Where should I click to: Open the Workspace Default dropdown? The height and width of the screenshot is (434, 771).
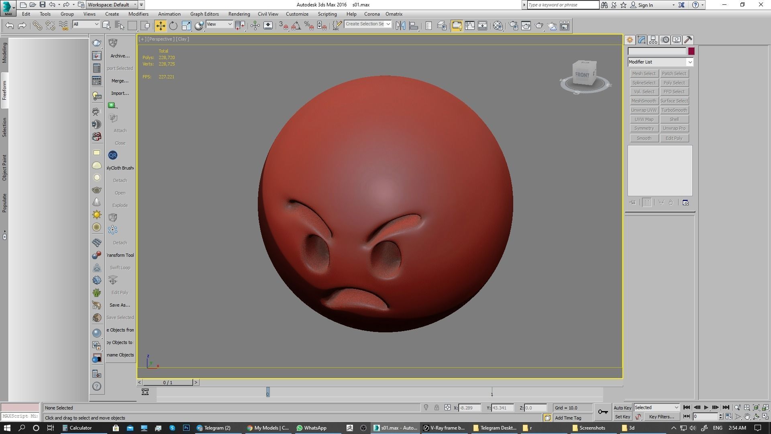coord(112,5)
